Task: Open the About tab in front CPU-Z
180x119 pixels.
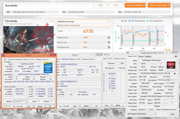Action: coord(45,59)
